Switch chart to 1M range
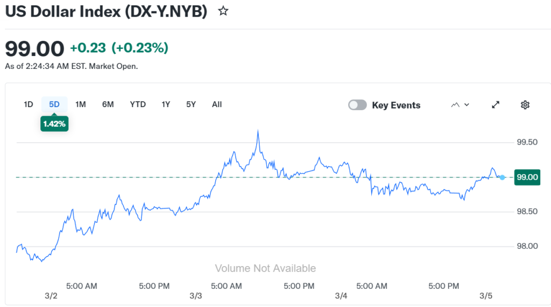The image size is (551, 307). (81, 104)
